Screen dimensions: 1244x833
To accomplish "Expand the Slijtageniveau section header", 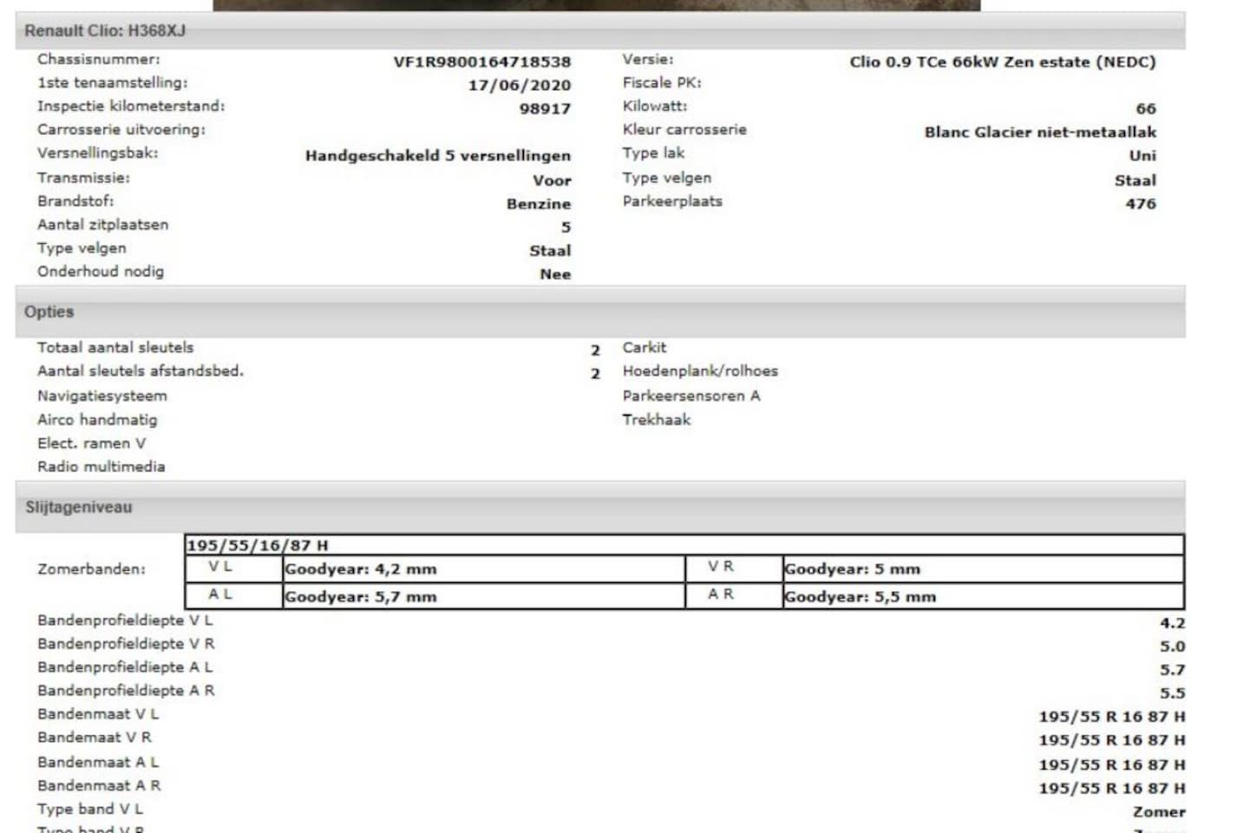I will [79, 507].
